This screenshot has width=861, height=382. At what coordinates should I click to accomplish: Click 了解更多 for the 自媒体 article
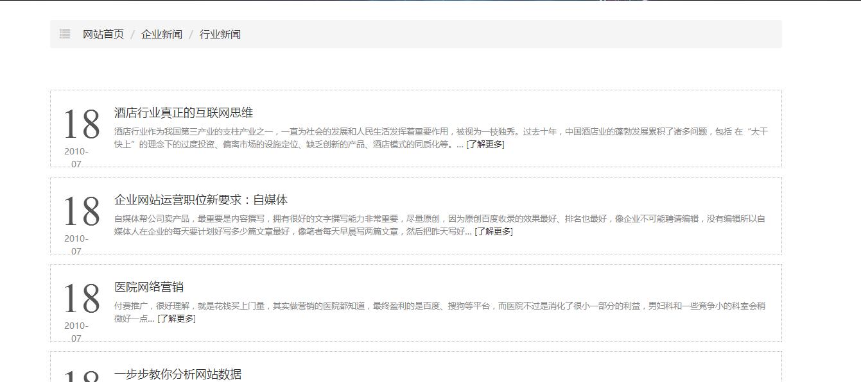point(493,231)
